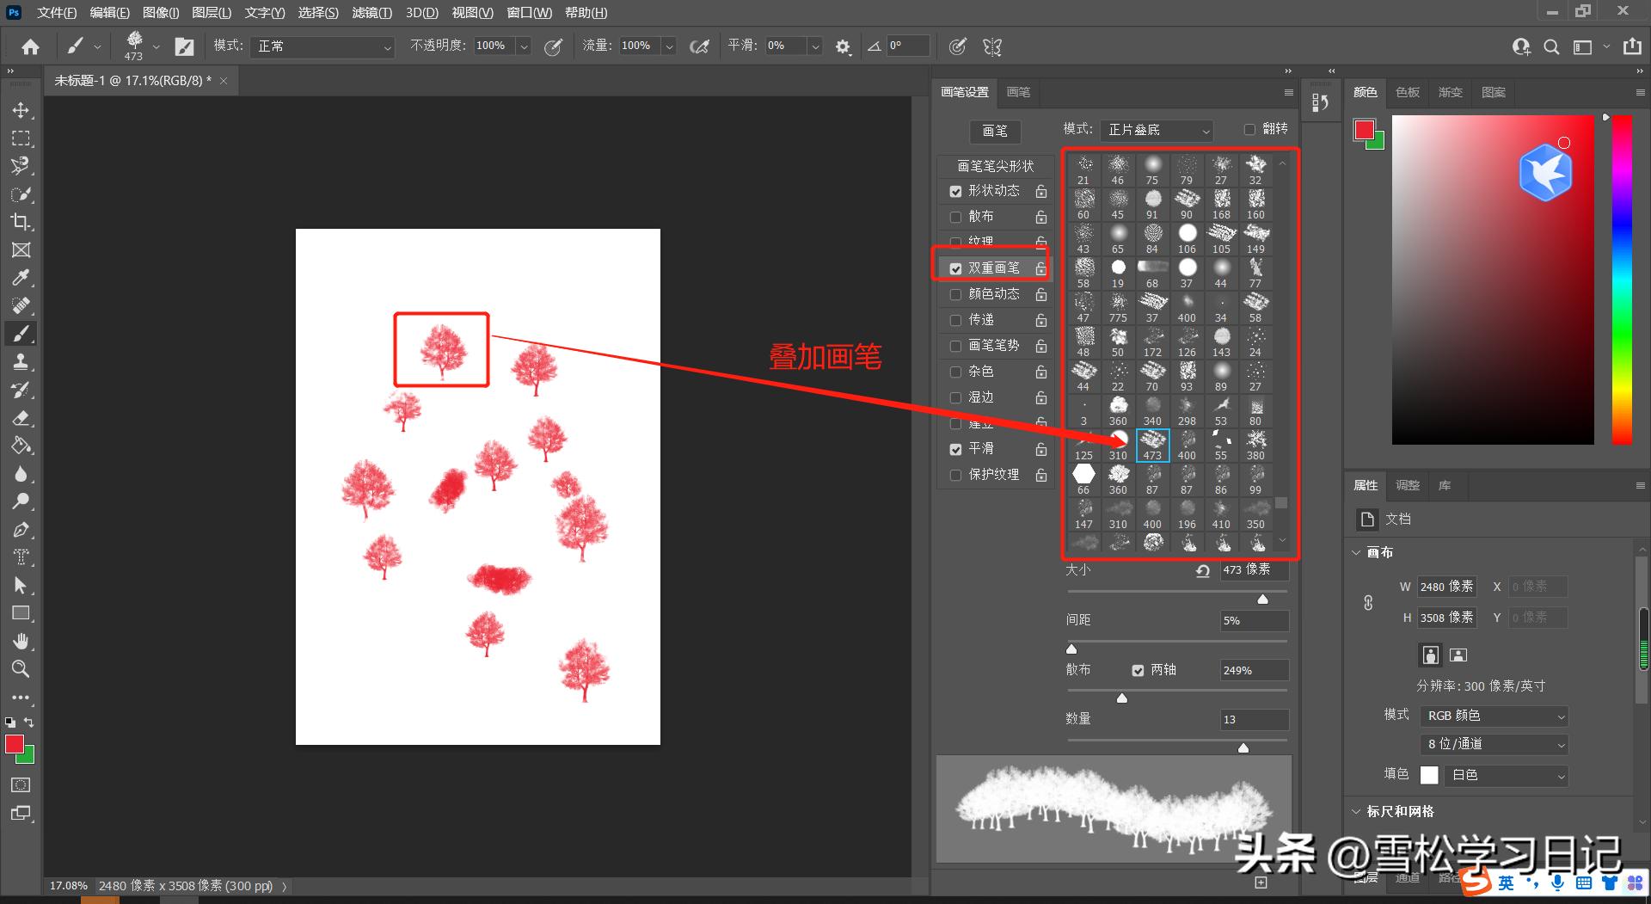
Task: Select the Eyedropper tool
Action: point(21,278)
